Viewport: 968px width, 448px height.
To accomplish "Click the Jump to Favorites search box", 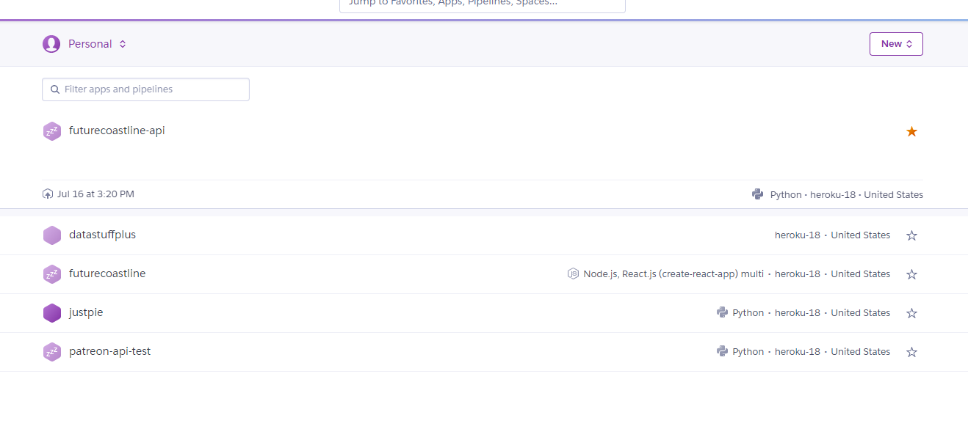I will click(x=483, y=4).
